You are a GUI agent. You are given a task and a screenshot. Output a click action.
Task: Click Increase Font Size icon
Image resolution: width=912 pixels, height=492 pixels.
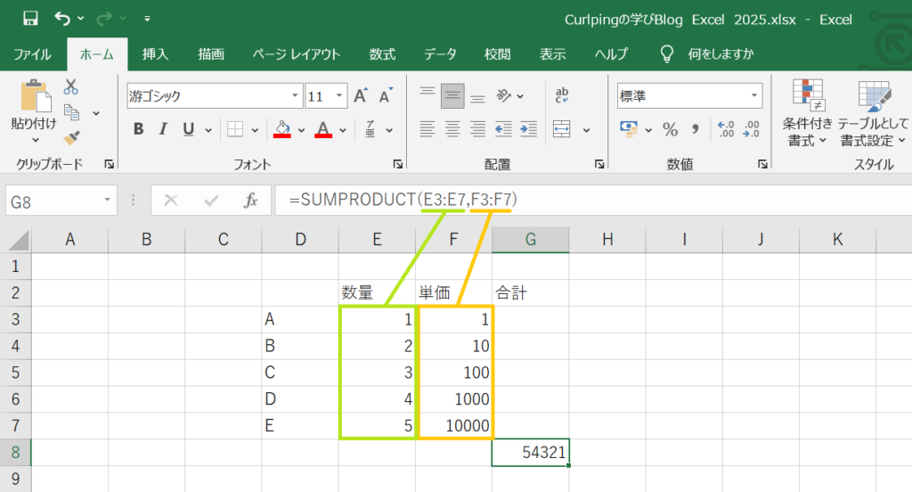pos(361,95)
